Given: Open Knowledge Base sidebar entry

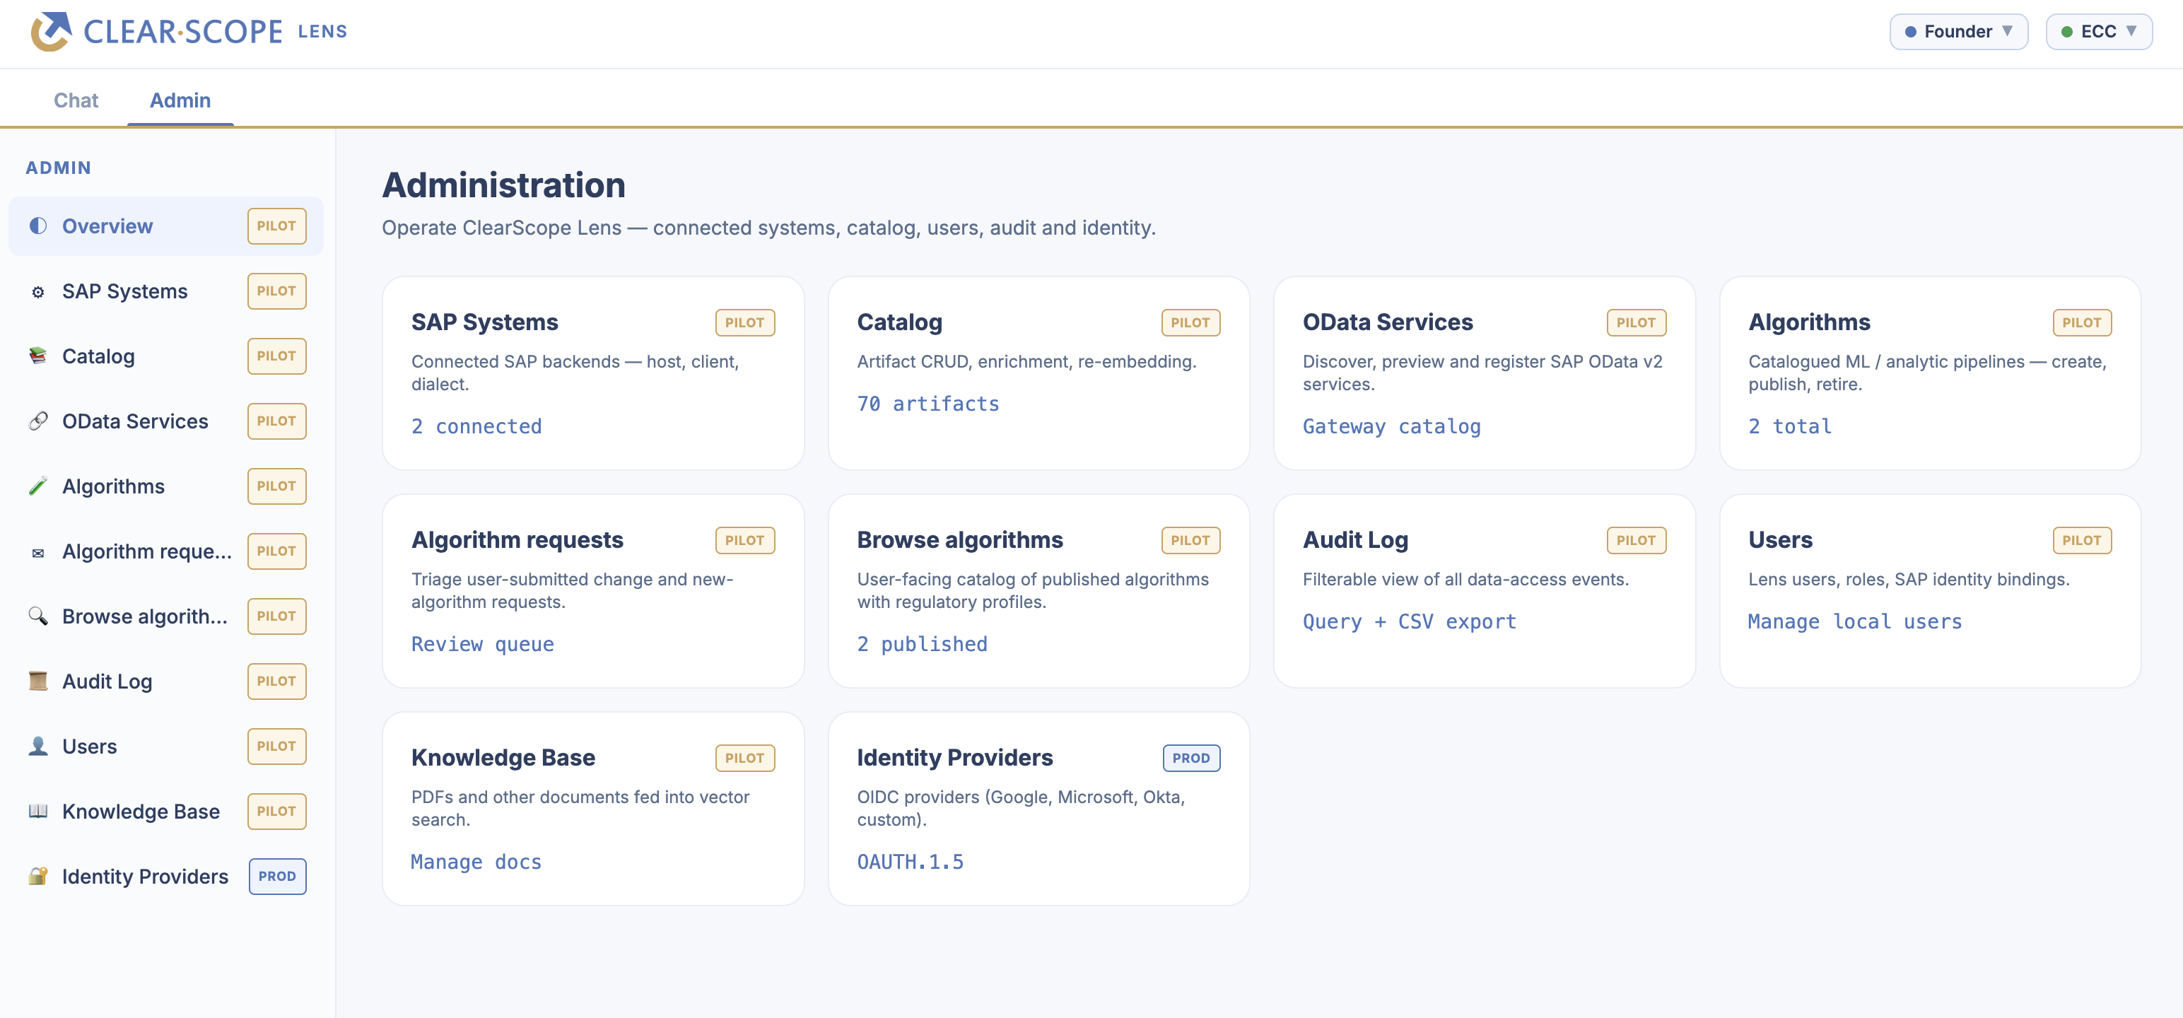Looking at the screenshot, I should click(x=166, y=811).
